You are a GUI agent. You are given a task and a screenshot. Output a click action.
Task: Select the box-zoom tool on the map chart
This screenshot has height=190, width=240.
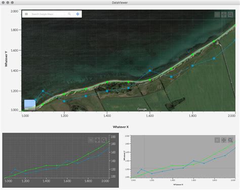pyautogui.click(x=217, y=15)
